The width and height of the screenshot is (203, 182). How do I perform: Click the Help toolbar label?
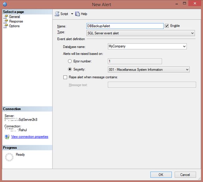(x=84, y=14)
